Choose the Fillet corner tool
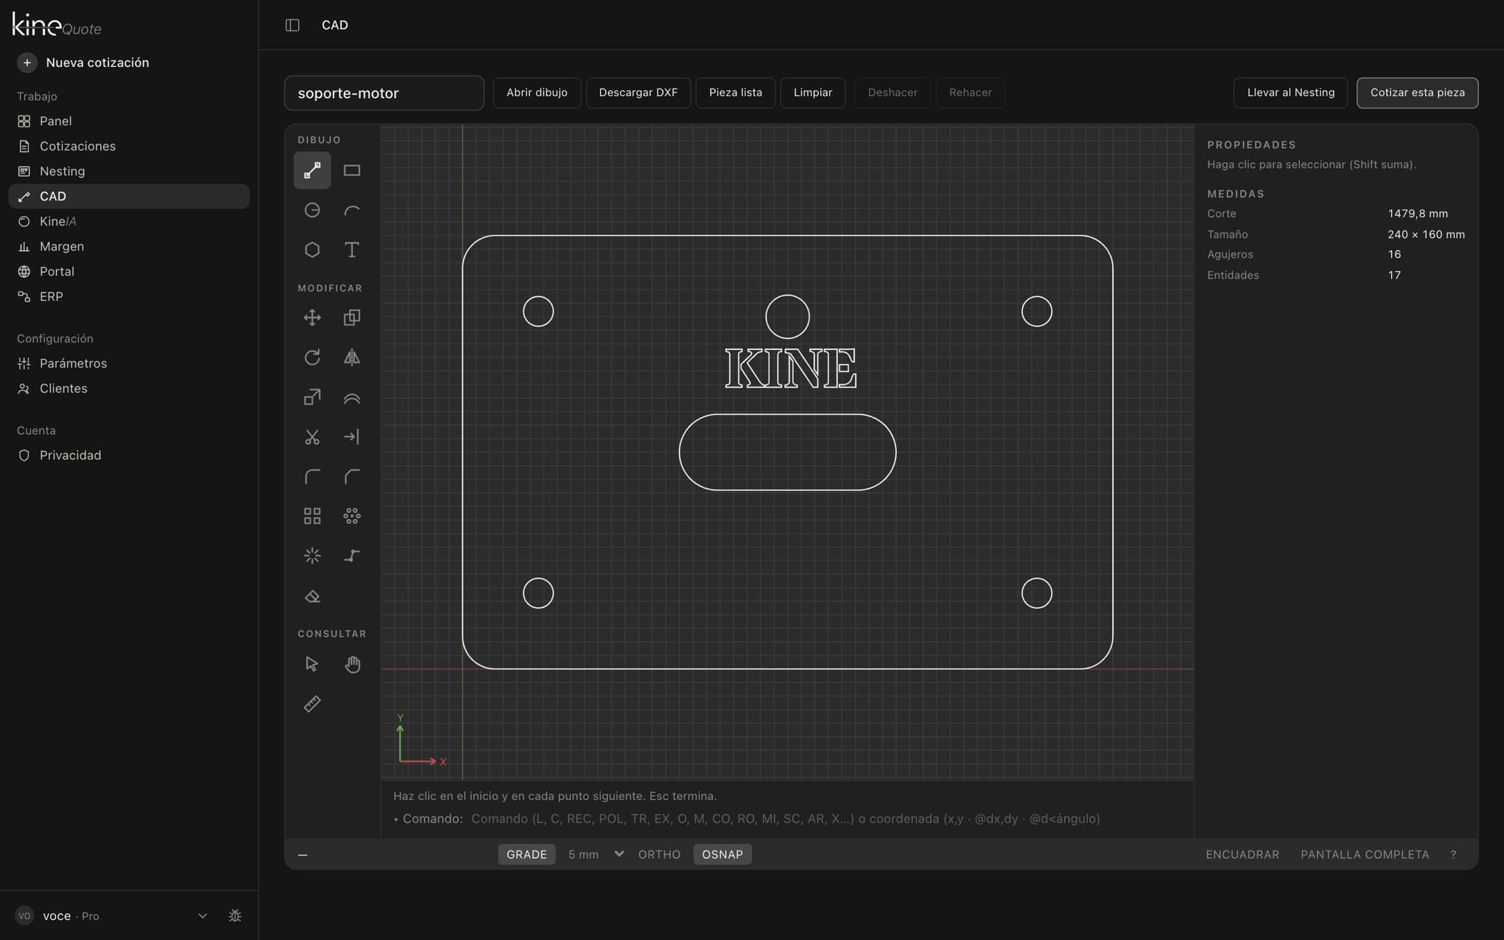Image resolution: width=1504 pixels, height=940 pixels. (312, 477)
